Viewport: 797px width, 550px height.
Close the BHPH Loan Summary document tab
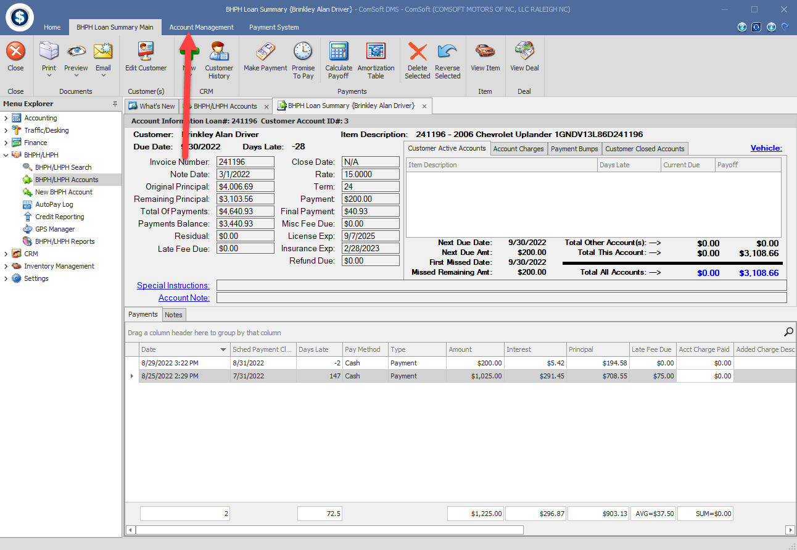424,106
